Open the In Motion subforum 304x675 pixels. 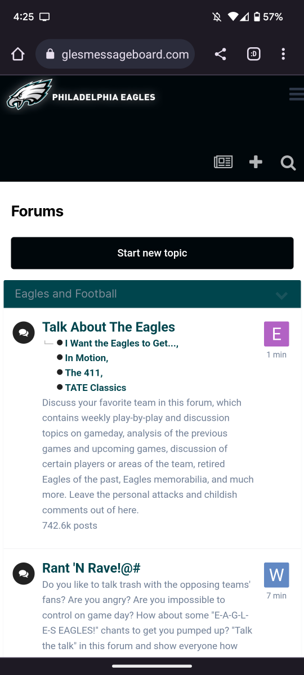[x=87, y=358]
